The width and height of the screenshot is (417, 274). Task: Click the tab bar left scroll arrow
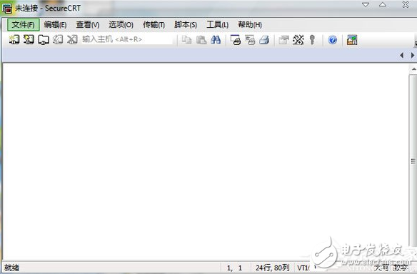coord(401,55)
